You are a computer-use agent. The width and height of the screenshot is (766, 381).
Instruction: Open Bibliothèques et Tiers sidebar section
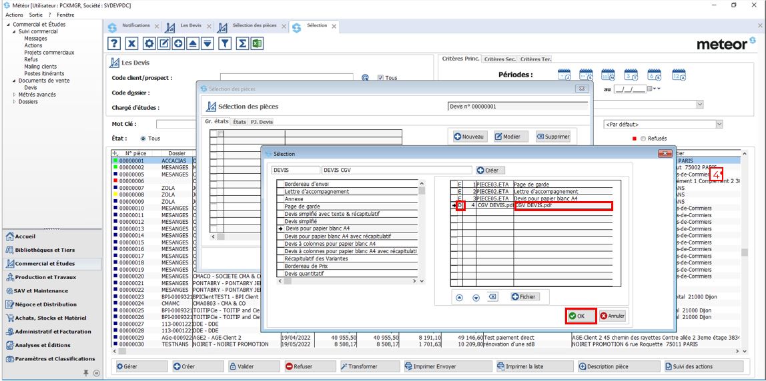51,250
